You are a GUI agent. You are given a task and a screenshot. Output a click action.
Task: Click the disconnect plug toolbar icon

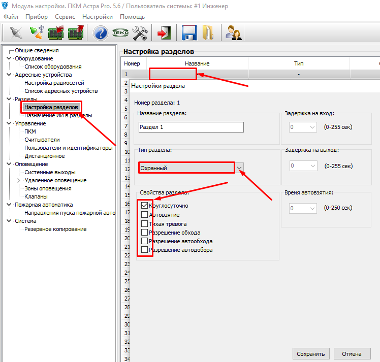pyautogui.click(x=15, y=34)
